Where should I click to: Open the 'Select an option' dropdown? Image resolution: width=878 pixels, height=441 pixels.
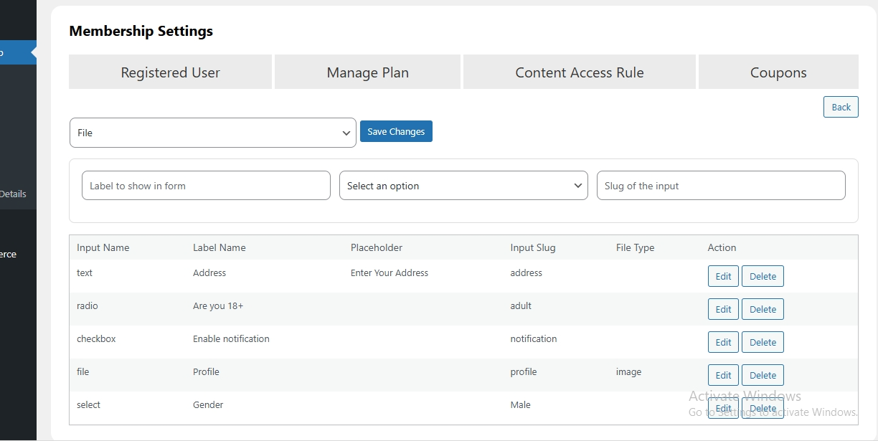pos(463,186)
